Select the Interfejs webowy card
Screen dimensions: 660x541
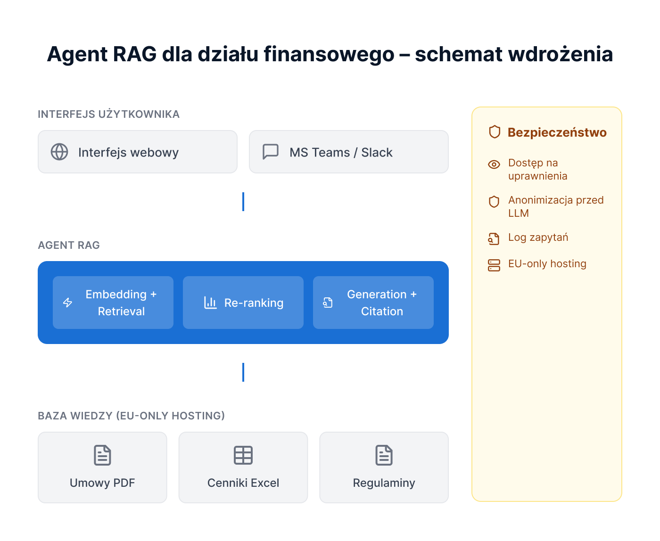pyautogui.click(x=138, y=152)
